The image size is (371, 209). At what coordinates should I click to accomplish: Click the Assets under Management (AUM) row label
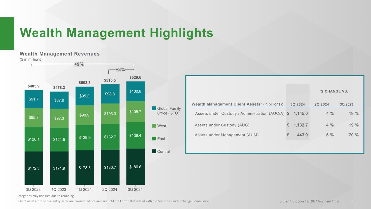pos(227,135)
